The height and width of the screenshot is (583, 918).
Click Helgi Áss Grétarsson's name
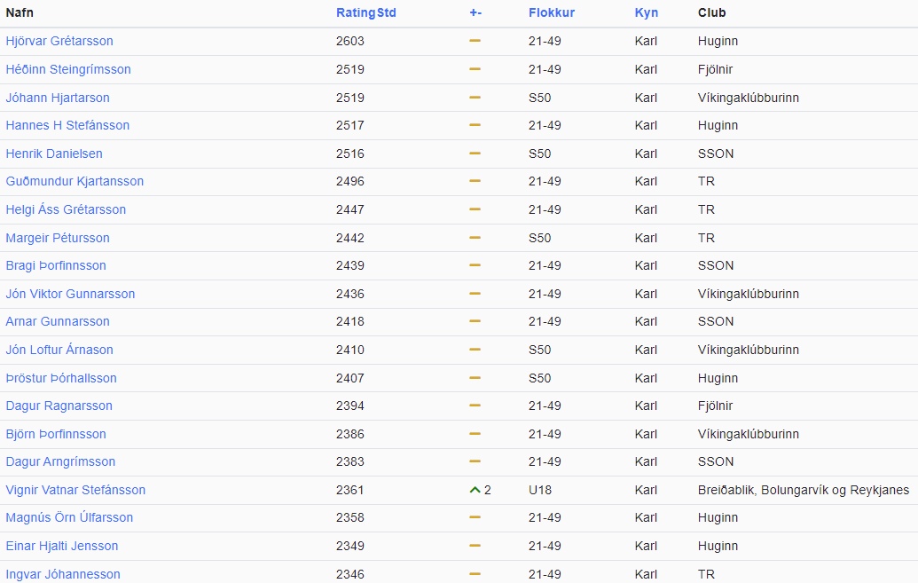(66, 209)
